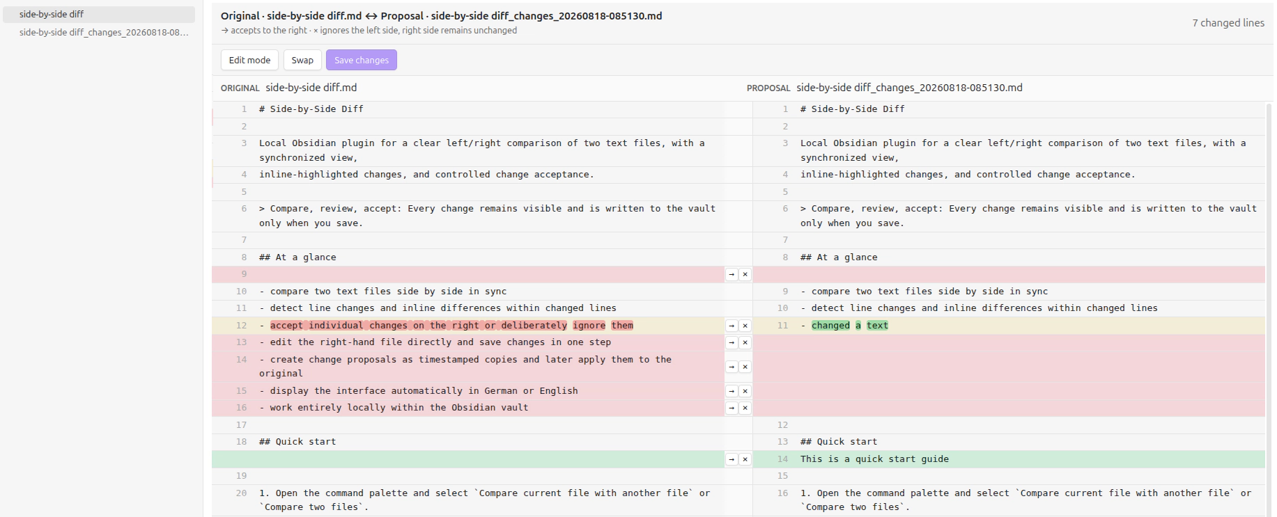
Task: Accept the blank line 9 change to right
Action: pyautogui.click(x=732, y=274)
